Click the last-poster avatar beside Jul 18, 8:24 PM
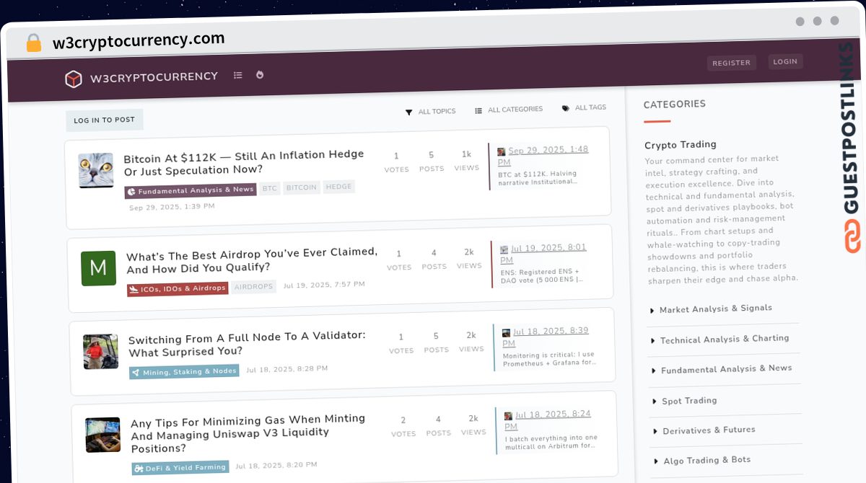866x483 pixels. pyautogui.click(x=508, y=416)
